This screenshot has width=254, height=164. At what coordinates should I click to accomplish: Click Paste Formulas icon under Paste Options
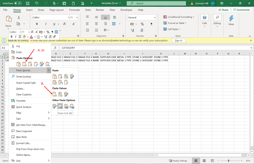[x=30, y=64]
